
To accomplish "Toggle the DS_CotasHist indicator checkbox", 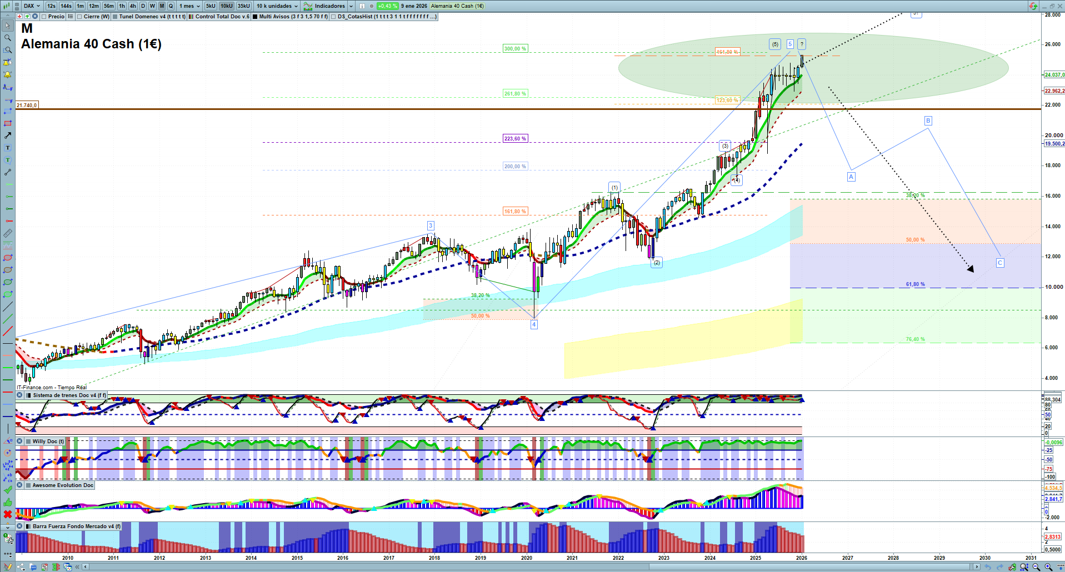I will coord(333,17).
